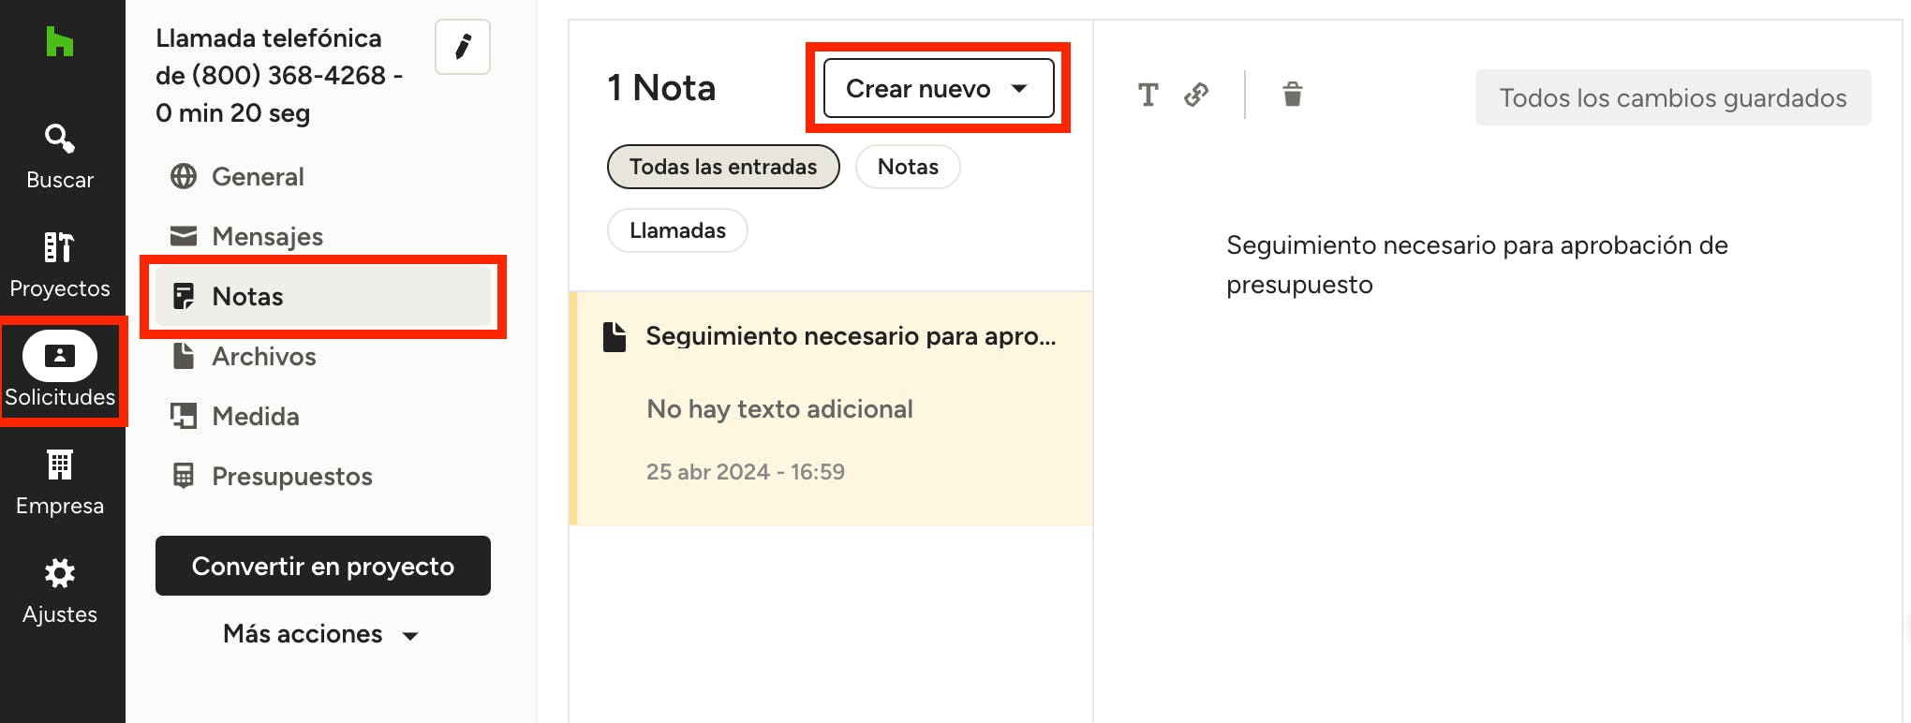
Task: Filter entries by Llamadas chip
Action: click(x=677, y=230)
